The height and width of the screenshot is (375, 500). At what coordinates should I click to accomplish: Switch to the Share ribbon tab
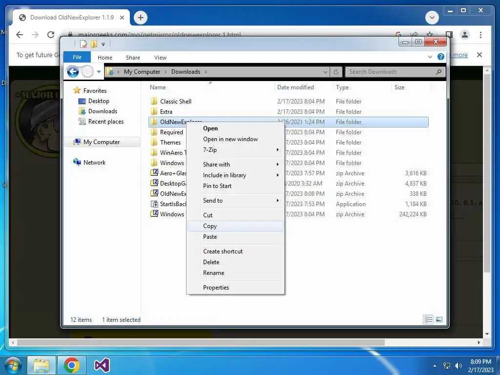(133, 58)
